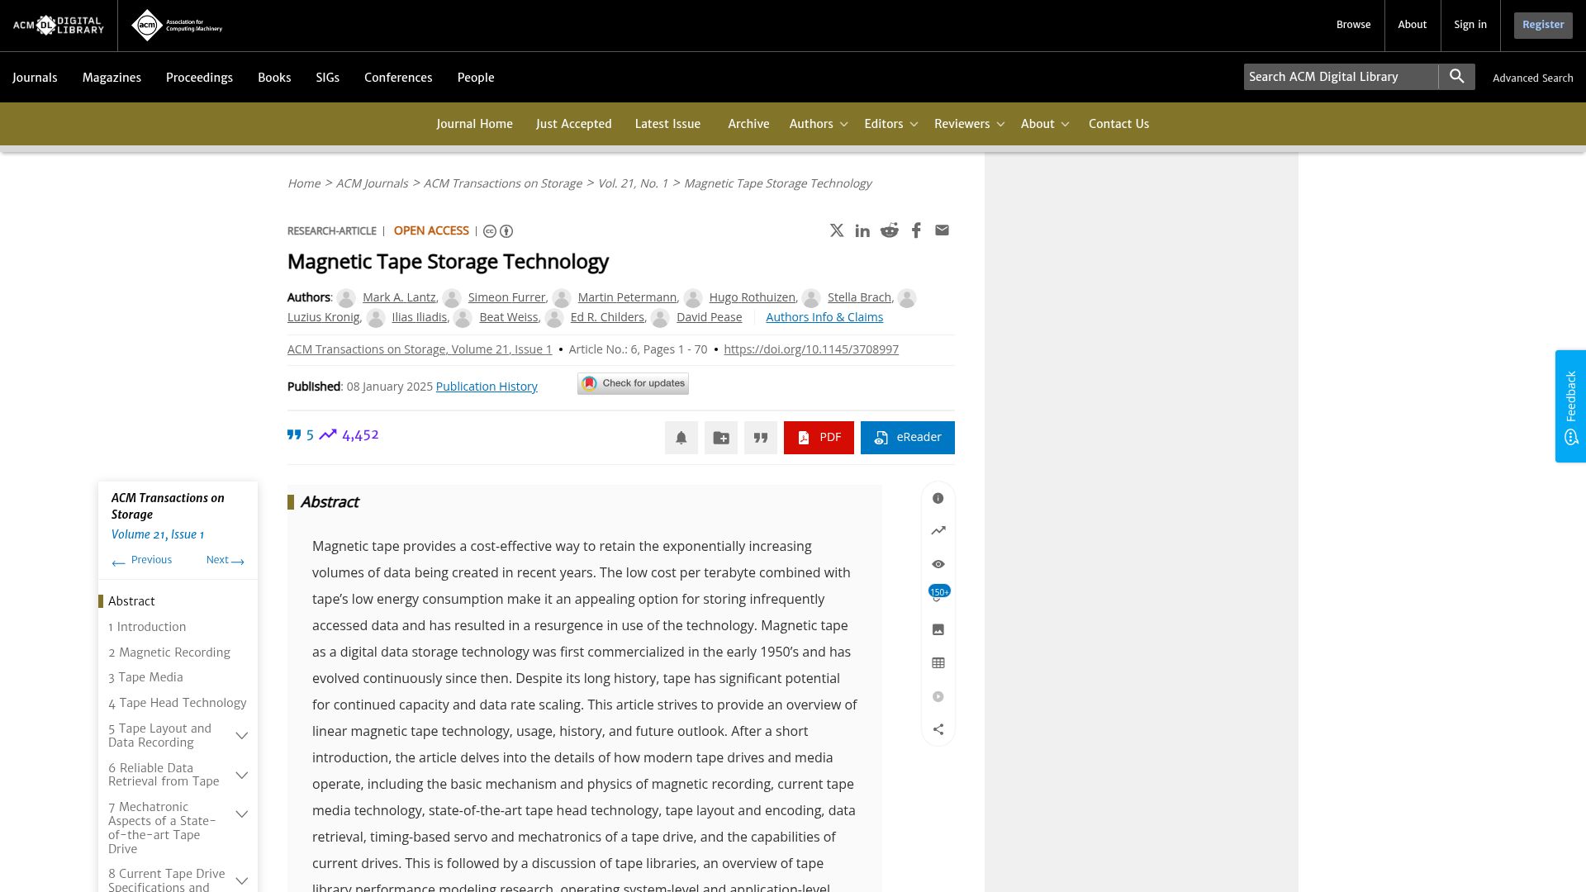Open the eReader button
The width and height of the screenshot is (1586, 892).
(x=907, y=438)
